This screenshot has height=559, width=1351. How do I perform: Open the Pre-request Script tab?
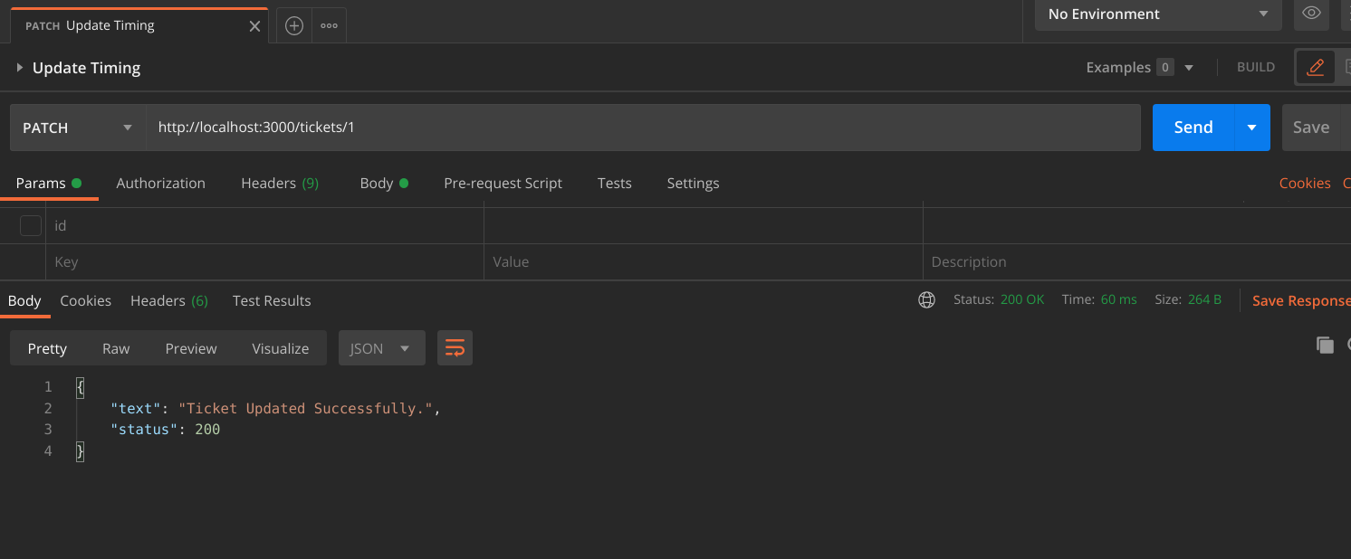(503, 184)
